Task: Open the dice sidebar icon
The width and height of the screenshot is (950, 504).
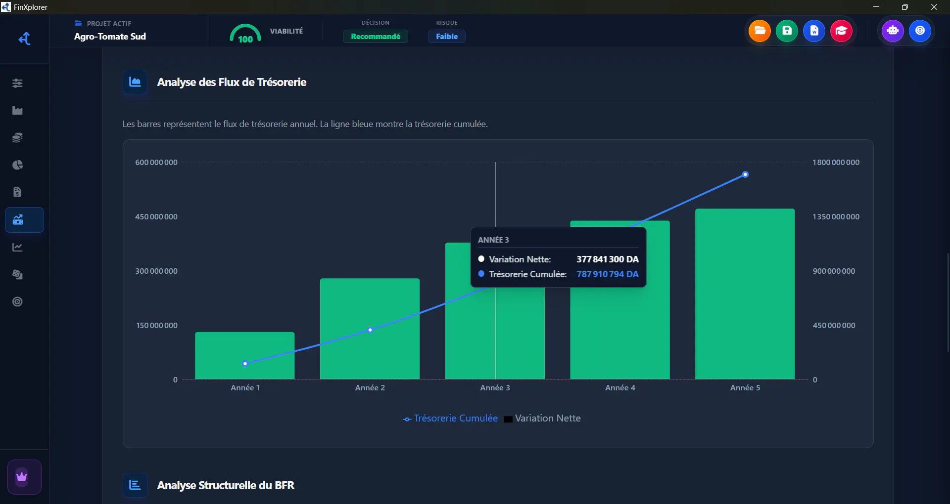Action: coord(17,274)
